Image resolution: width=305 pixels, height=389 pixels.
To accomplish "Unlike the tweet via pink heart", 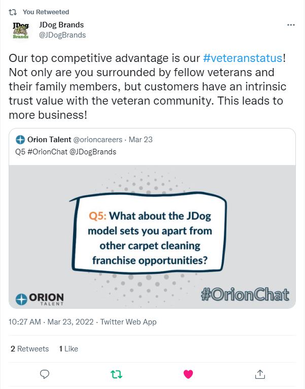I will (x=188, y=374).
